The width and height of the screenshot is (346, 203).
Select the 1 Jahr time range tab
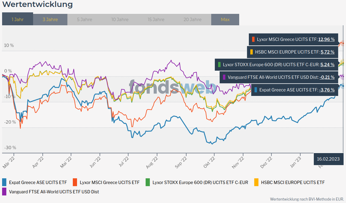(x=17, y=19)
